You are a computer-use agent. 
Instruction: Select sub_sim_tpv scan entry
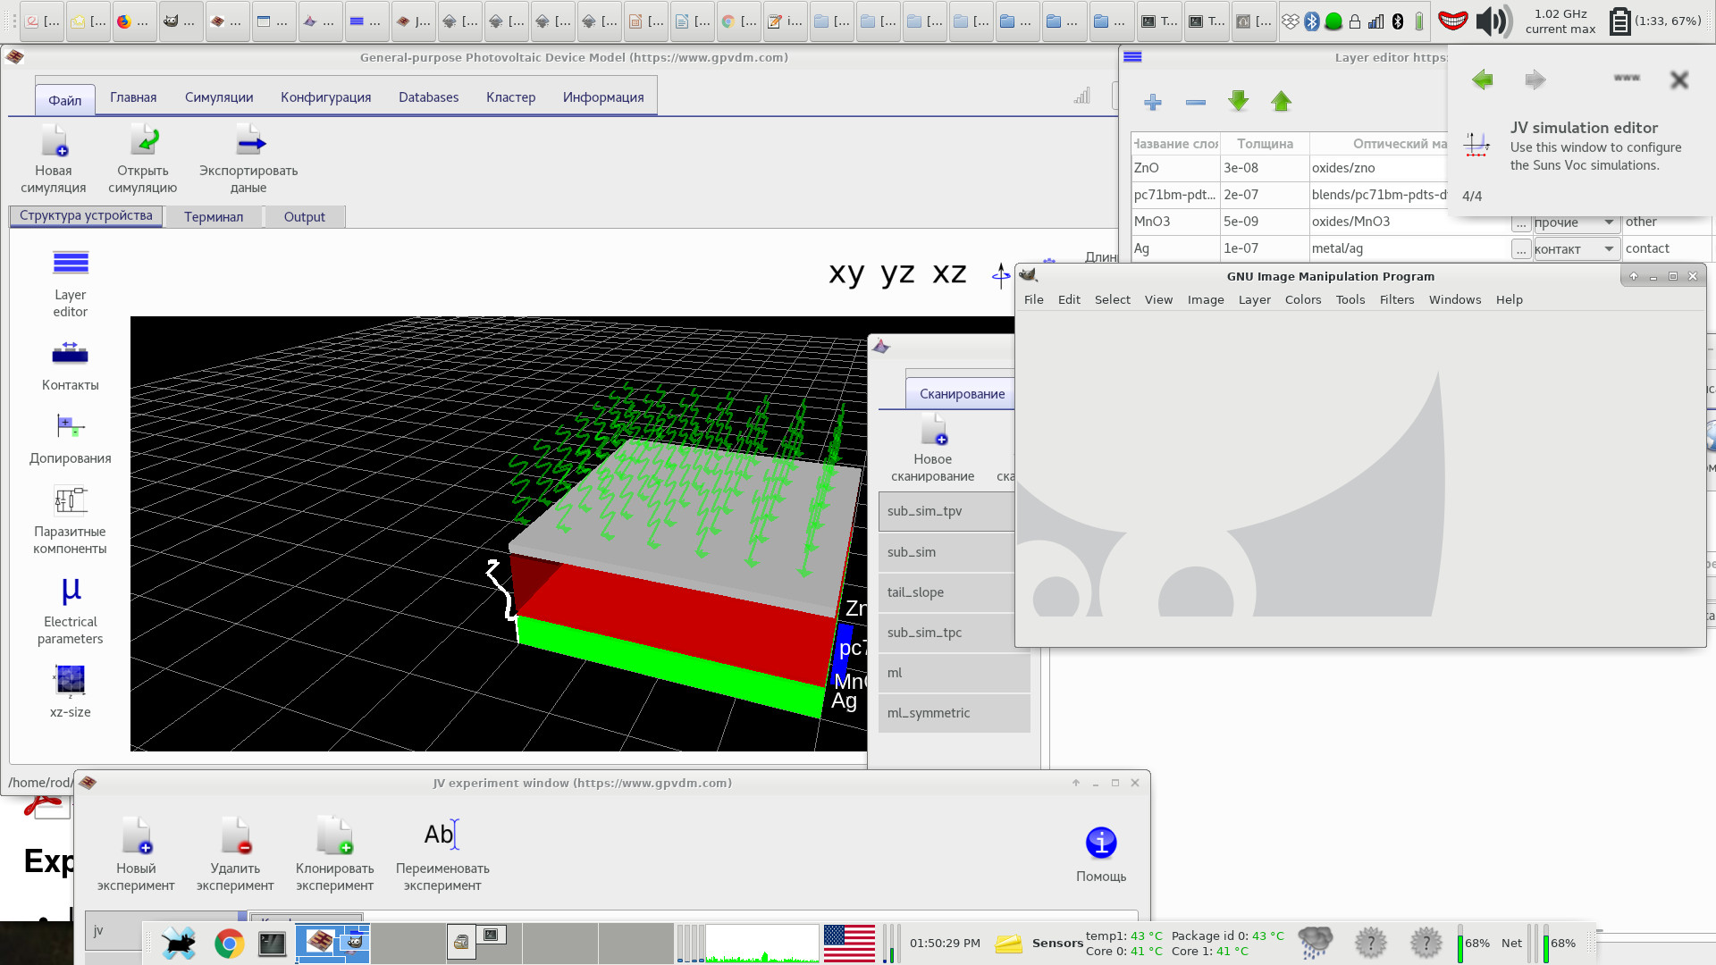946,511
